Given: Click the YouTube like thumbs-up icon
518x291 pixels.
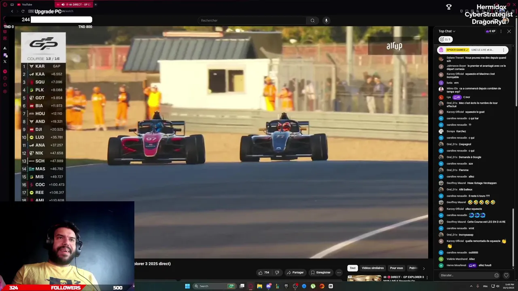Looking at the screenshot, I should tap(260, 272).
